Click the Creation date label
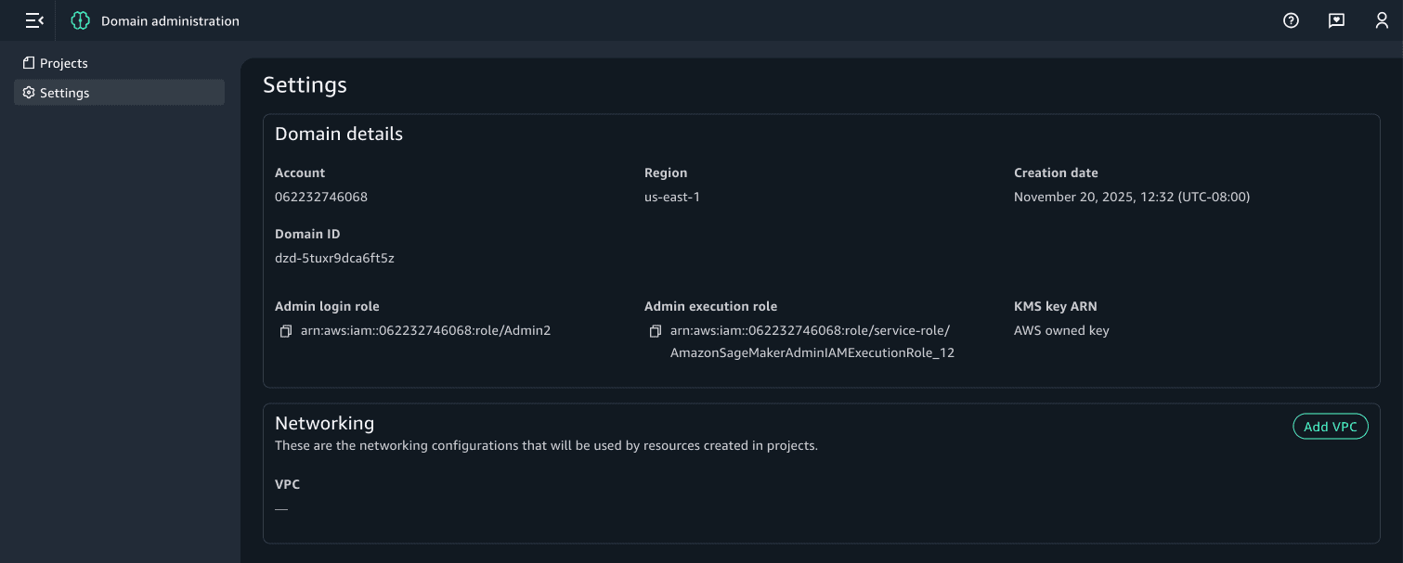This screenshot has width=1403, height=563. coord(1056,173)
